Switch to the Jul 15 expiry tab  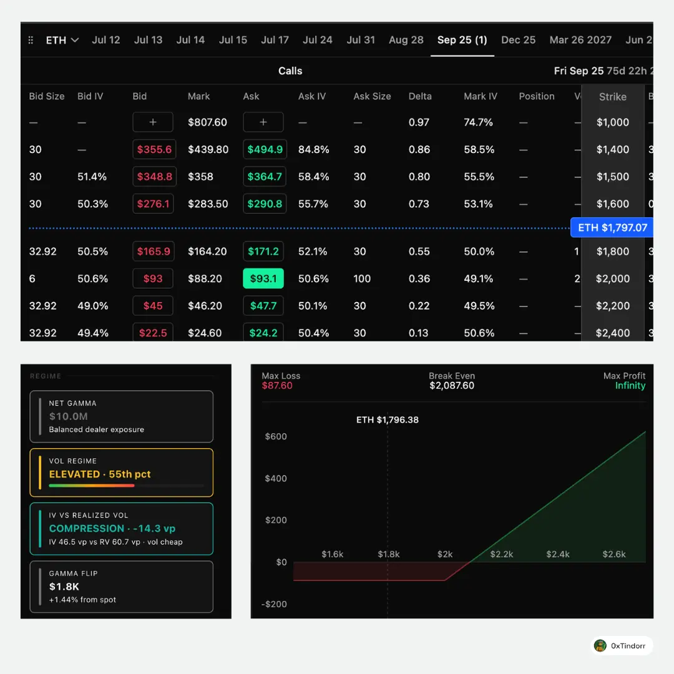tap(233, 40)
